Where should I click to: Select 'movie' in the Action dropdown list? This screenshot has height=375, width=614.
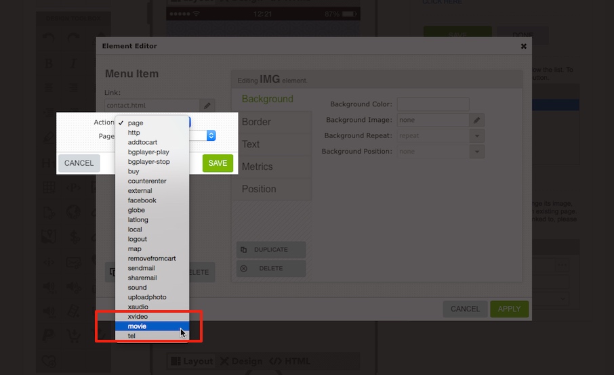point(152,326)
